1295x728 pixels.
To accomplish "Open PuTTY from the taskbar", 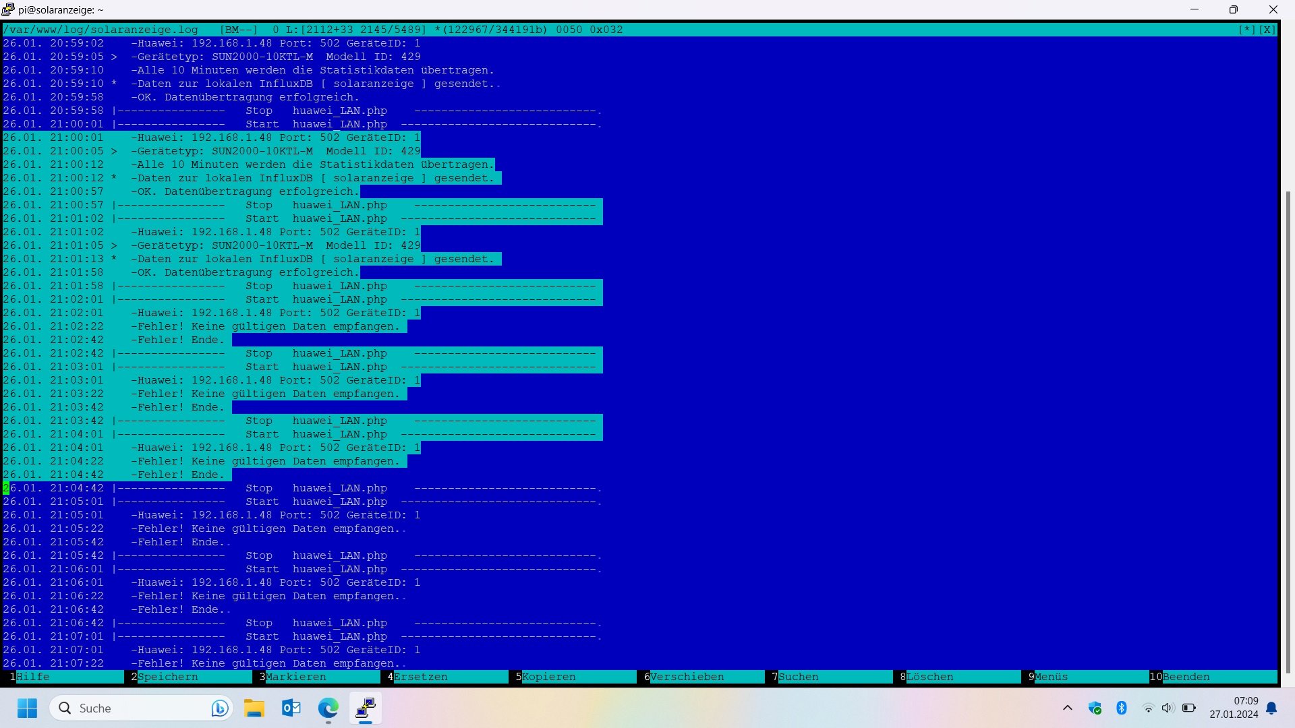I will click(366, 708).
